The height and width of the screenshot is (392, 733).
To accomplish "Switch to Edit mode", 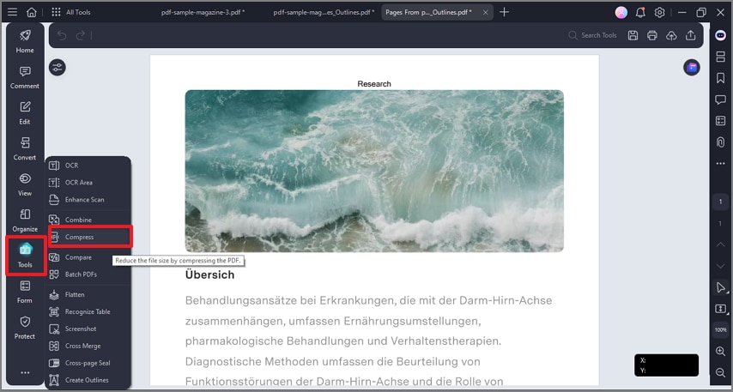I will (25, 112).
